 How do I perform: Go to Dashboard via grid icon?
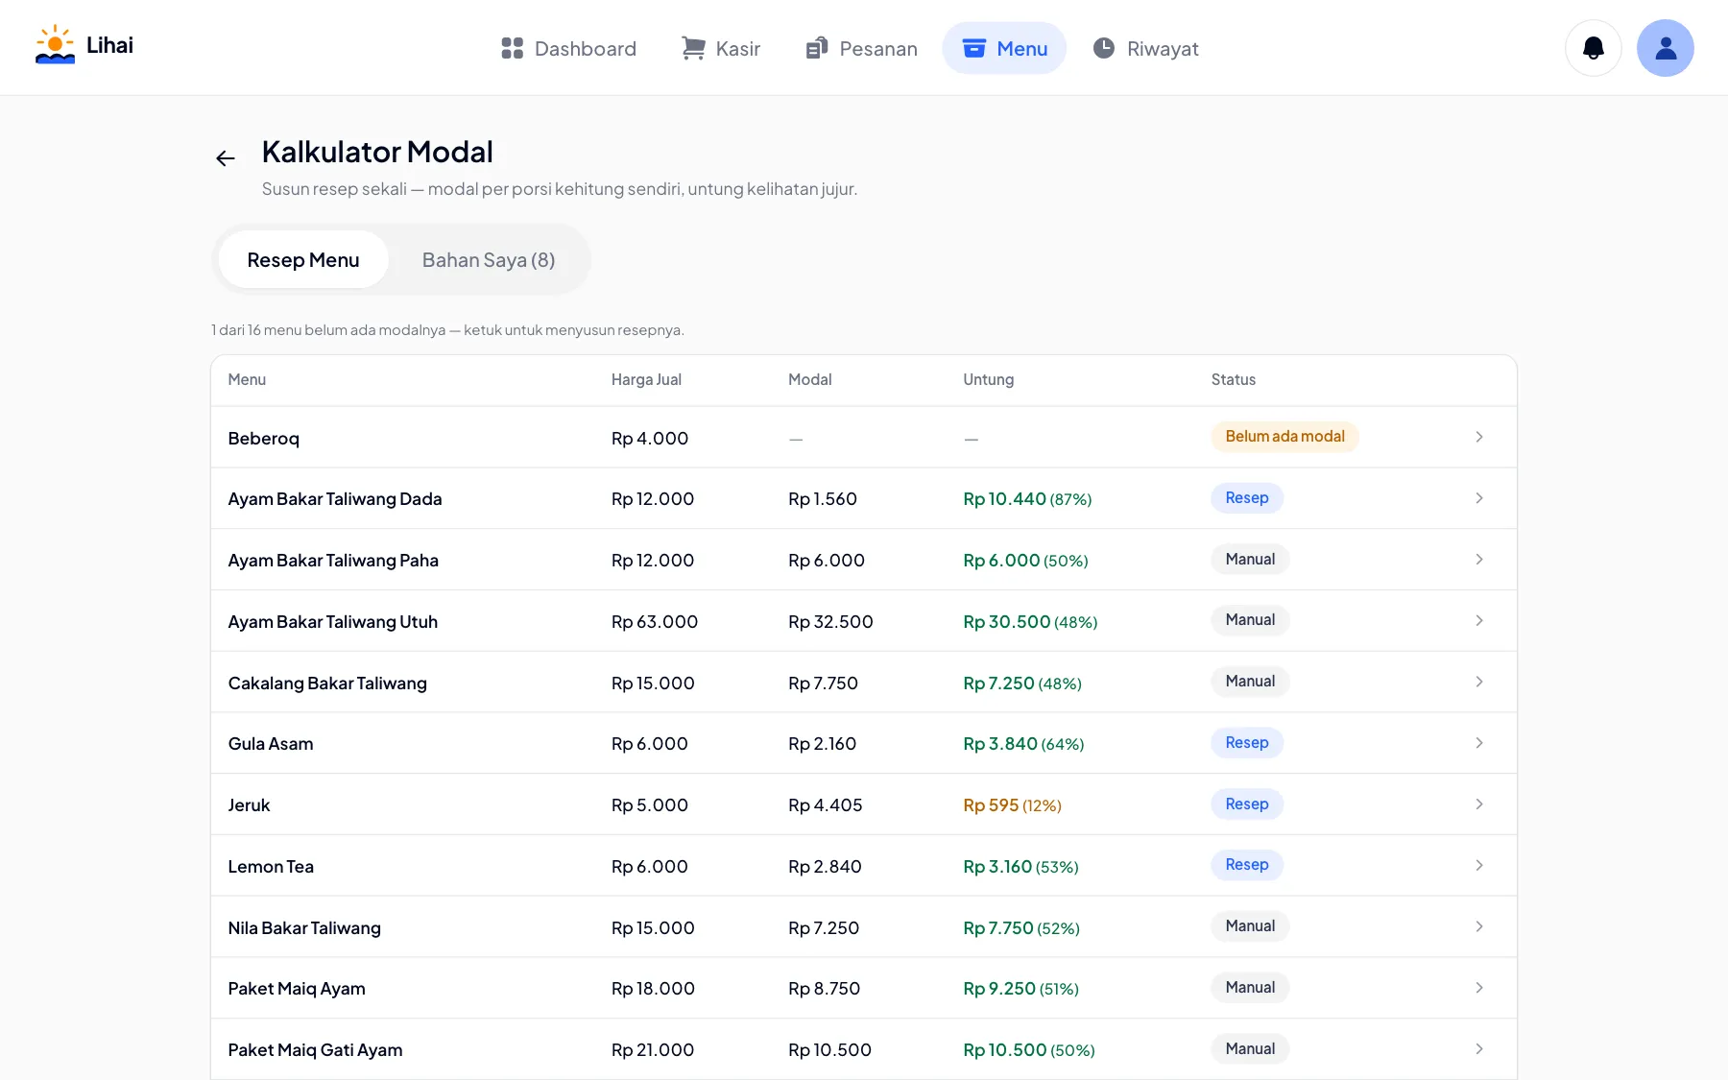coord(513,48)
